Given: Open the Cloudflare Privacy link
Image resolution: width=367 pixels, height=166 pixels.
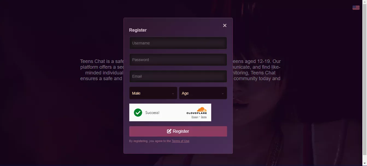Looking at the screenshot, I should (x=195, y=117).
